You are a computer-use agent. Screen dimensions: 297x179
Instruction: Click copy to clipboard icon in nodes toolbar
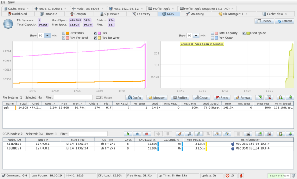(x=281, y=134)
